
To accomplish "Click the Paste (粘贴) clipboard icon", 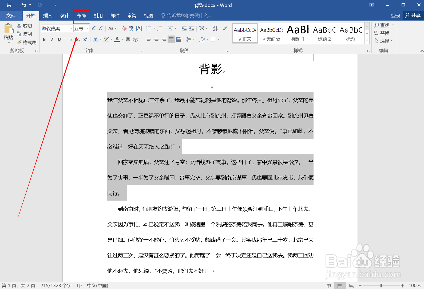I will click(x=8, y=28).
